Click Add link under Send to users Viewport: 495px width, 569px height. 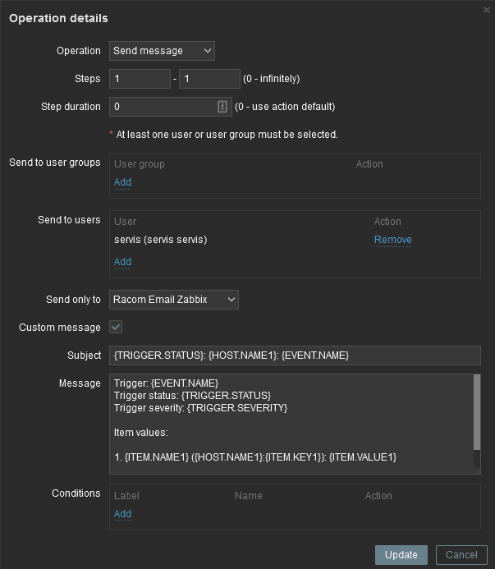tap(122, 262)
